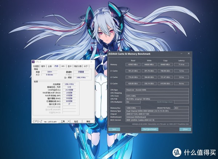Click the L1 Cache latency 1.0 ns cell

click(181, 71)
